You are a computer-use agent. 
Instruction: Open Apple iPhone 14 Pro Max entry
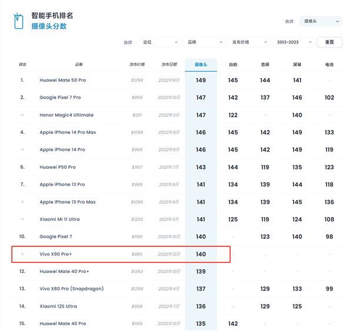[68, 133]
